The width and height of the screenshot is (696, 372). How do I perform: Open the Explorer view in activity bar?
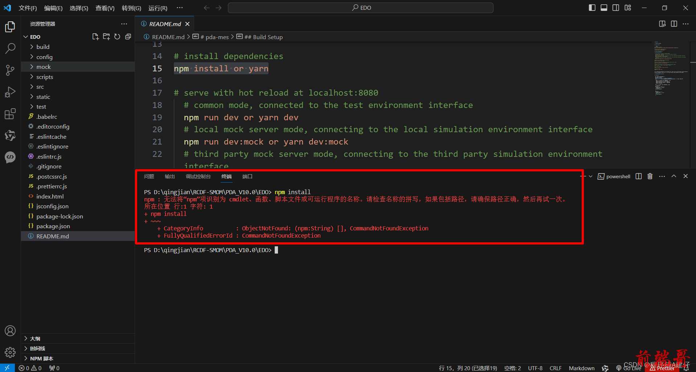[10, 27]
